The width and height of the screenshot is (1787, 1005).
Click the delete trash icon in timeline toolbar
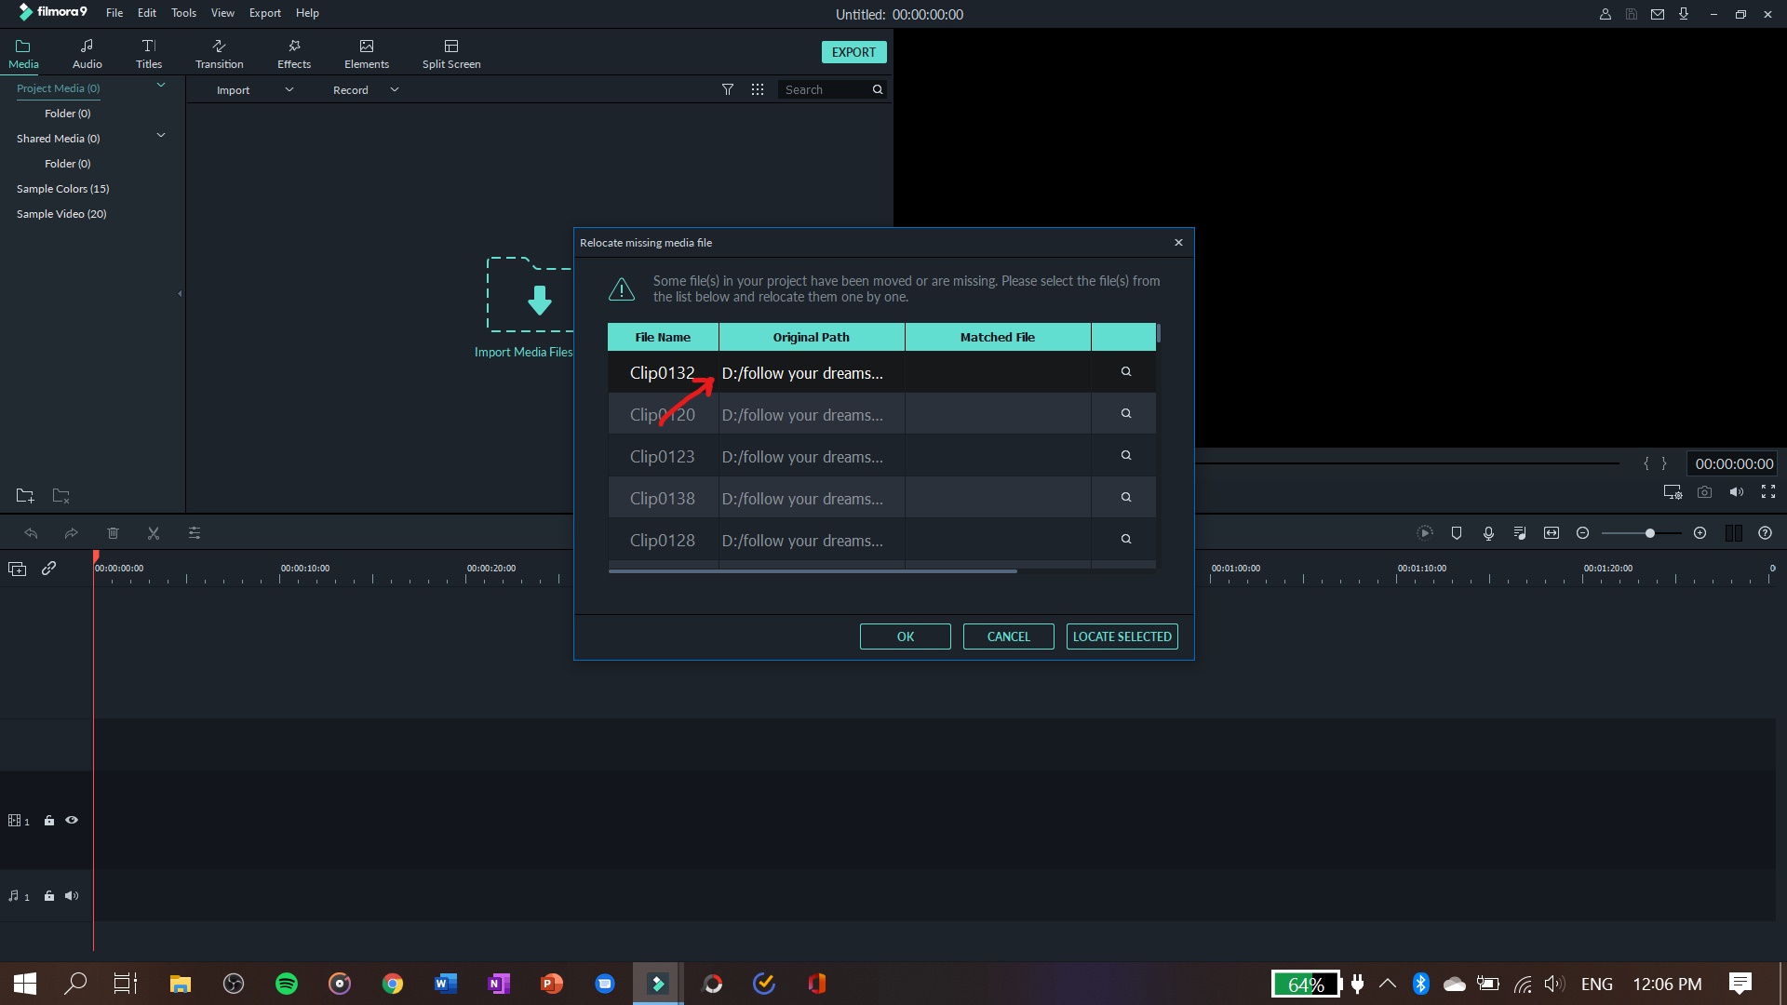pos(113,533)
